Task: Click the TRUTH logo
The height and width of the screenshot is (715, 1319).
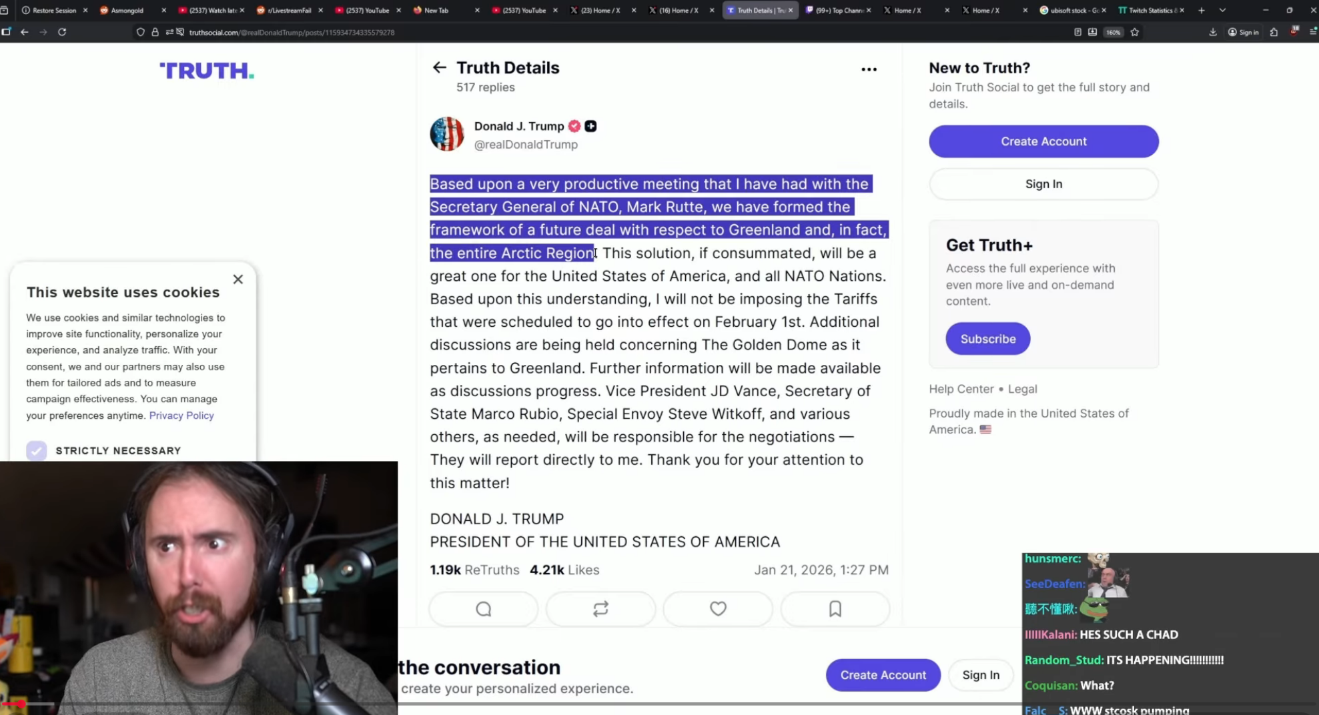Action: pyautogui.click(x=207, y=71)
